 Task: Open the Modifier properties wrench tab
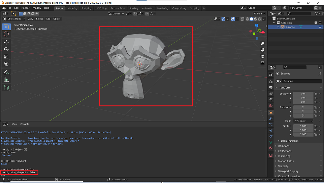point(271,119)
